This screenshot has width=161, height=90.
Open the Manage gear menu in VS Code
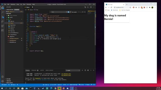pos(3,81)
